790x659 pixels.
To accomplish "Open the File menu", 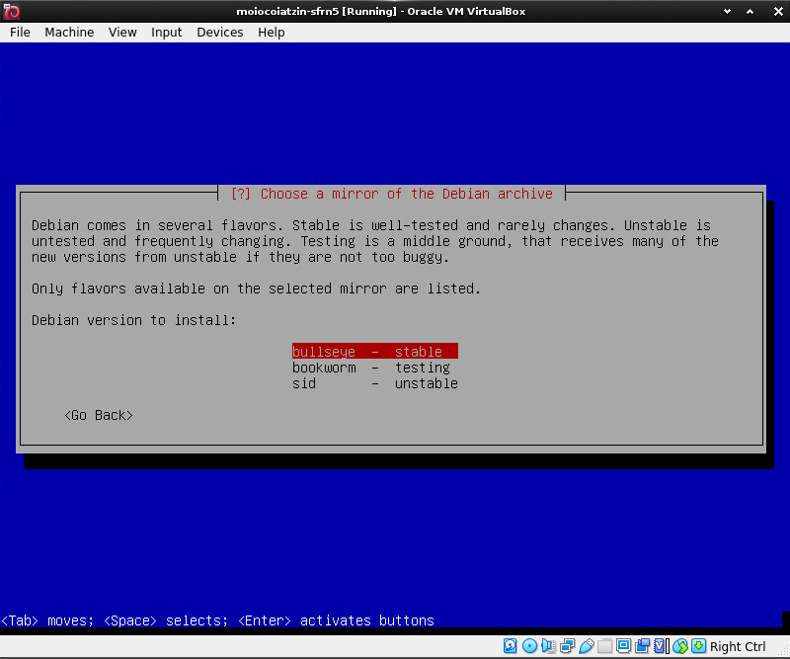I will click(x=20, y=33).
